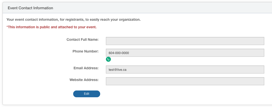Click the empty Website Address field
This screenshot has width=272, height=107.
click(x=185, y=81)
